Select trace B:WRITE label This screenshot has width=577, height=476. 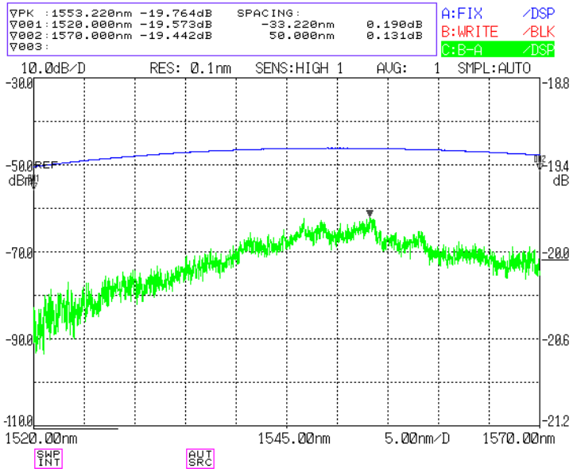pos(470,32)
